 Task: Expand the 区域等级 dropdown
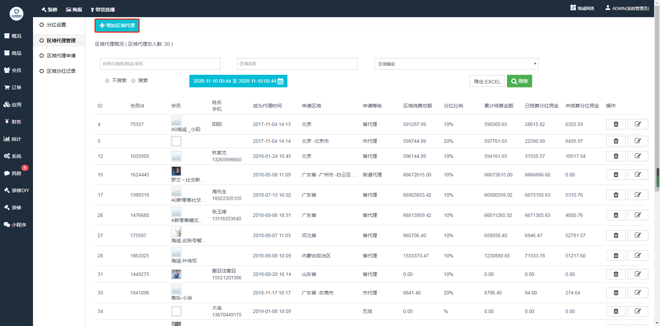pyautogui.click(x=456, y=64)
